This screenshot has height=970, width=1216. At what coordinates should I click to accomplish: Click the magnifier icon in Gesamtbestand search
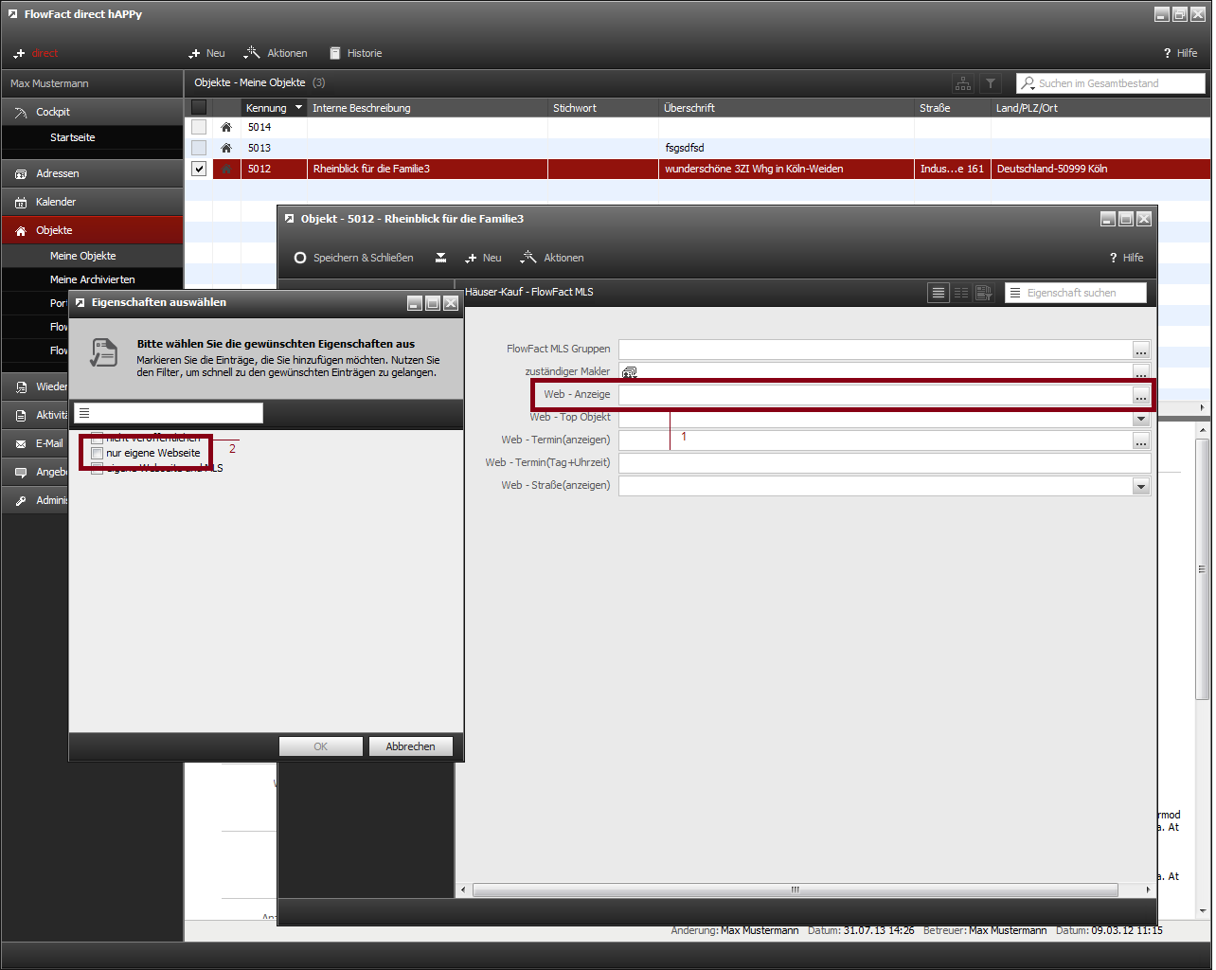[x=1028, y=83]
